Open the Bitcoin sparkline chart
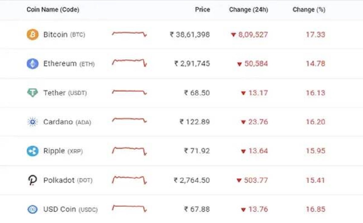Screen dimensions: 363x223 click(x=129, y=34)
